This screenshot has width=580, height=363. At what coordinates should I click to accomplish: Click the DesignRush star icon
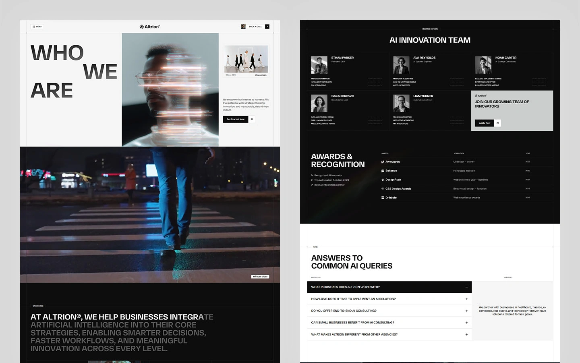(383, 179)
